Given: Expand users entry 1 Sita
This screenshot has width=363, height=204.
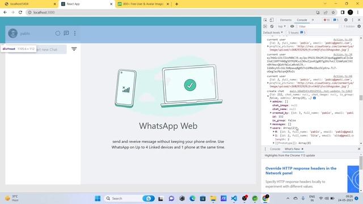Looking at the screenshot, I should [x=273, y=135].
